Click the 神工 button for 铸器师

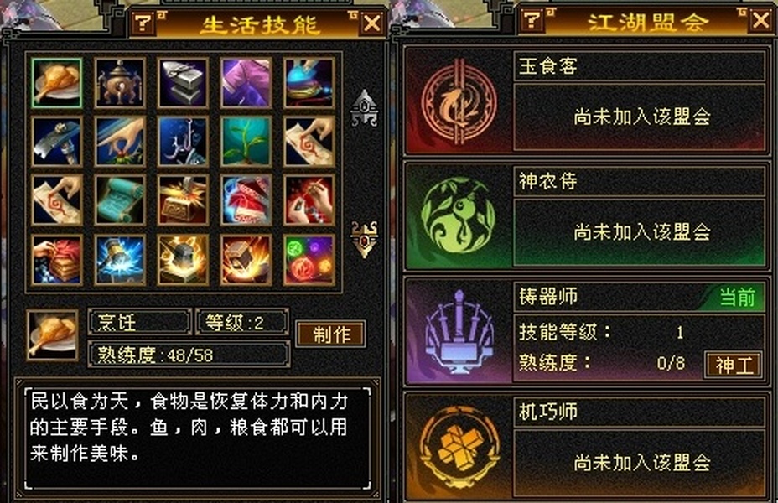click(x=733, y=366)
